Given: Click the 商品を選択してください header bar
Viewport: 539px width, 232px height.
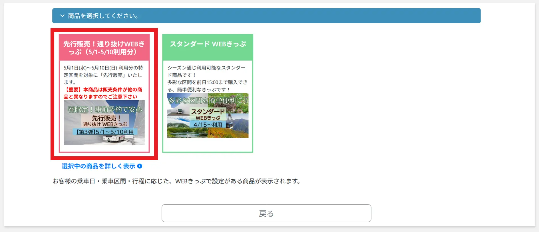Looking at the screenshot, I should point(266,16).
